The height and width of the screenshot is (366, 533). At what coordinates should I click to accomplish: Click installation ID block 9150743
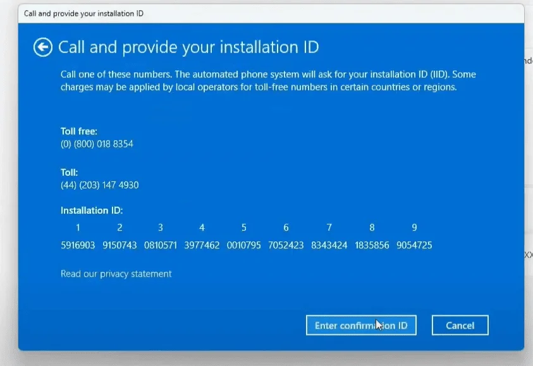(x=119, y=245)
